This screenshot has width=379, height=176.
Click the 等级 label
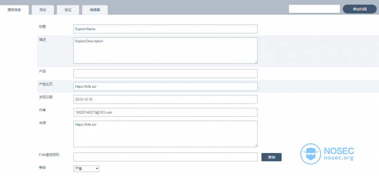click(43, 167)
